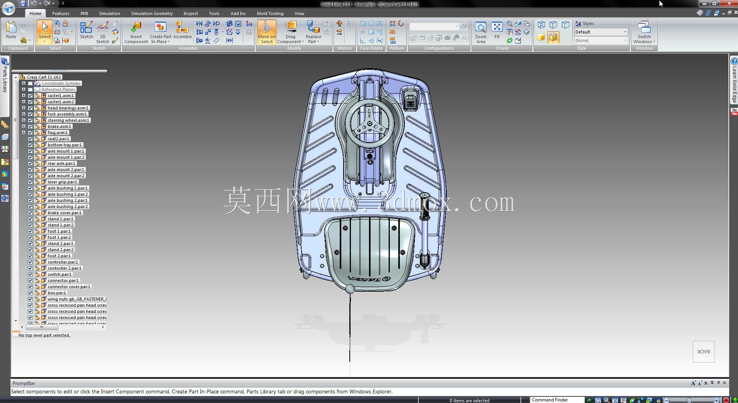The width and height of the screenshot is (738, 403).
Task: Open the Configurations name dropdown
Action: click(x=456, y=27)
